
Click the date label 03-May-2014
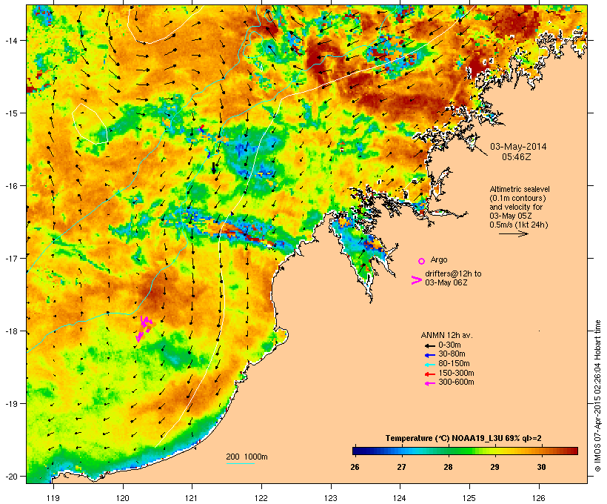click(x=518, y=147)
